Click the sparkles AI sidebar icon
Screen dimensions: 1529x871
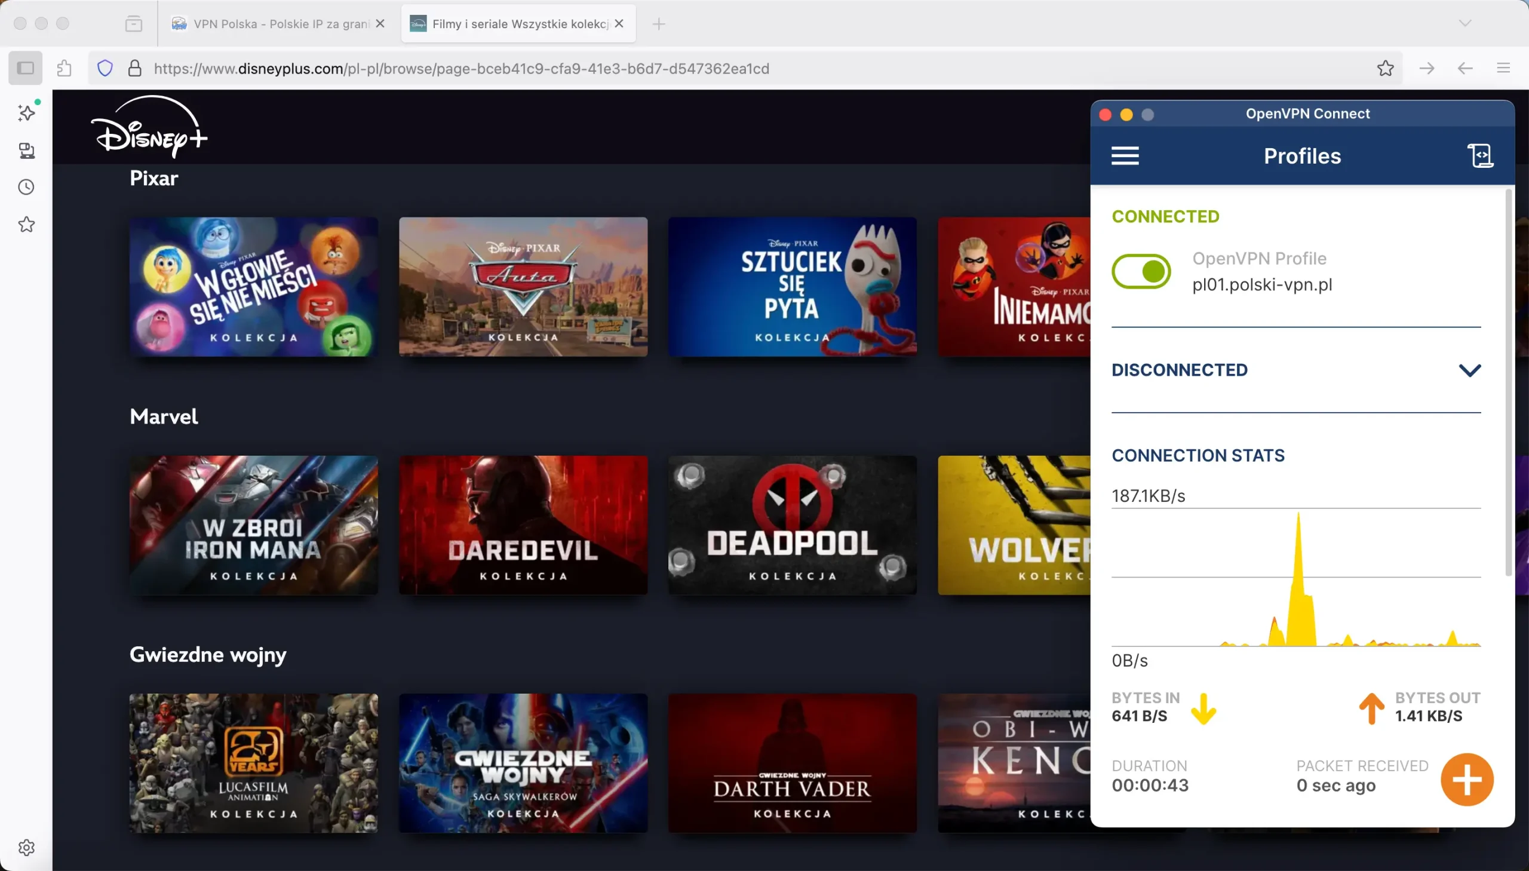[26, 112]
